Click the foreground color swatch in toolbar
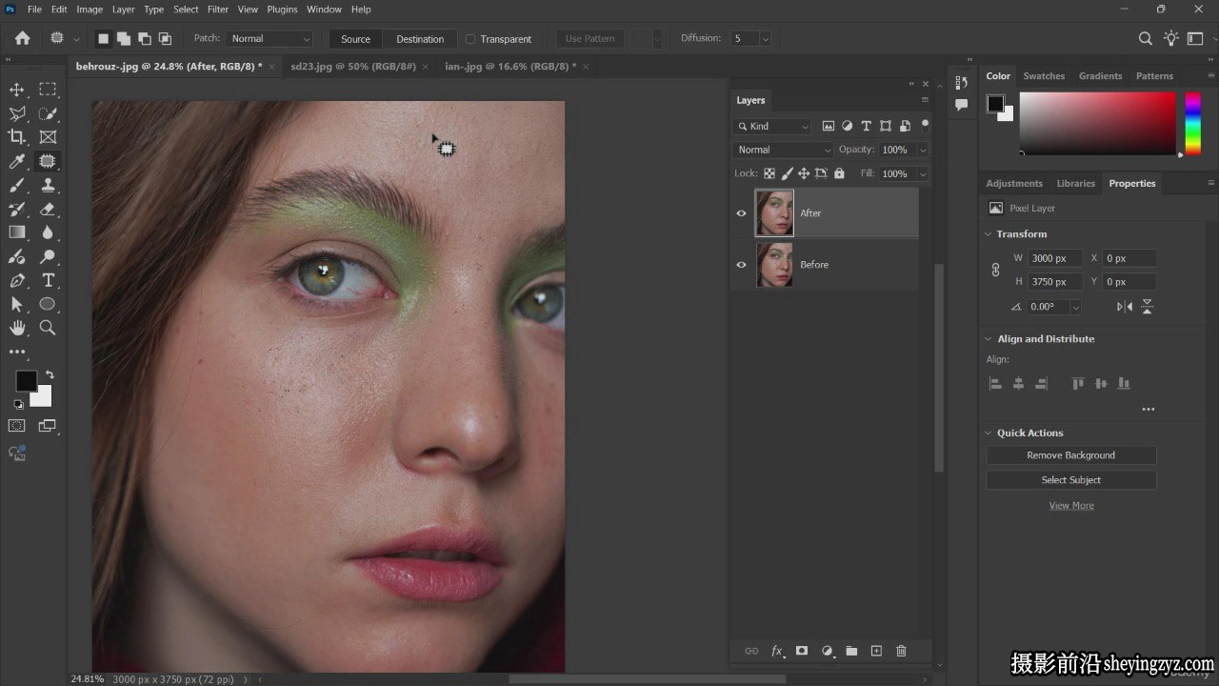Image resolution: width=1219 pixels, height=686 pixels. point(26,381)
